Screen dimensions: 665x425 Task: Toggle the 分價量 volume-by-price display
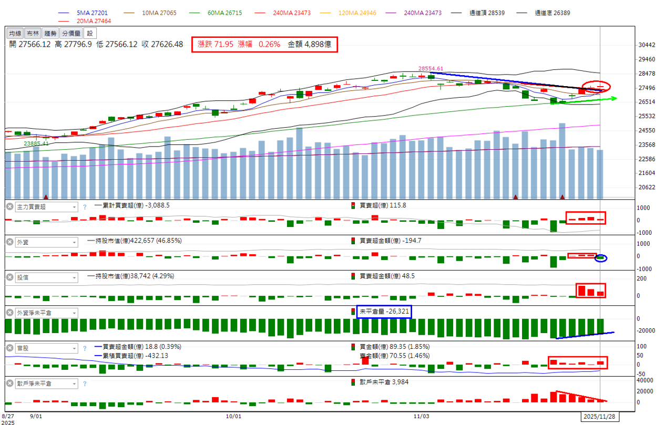[x=71, y=34]
